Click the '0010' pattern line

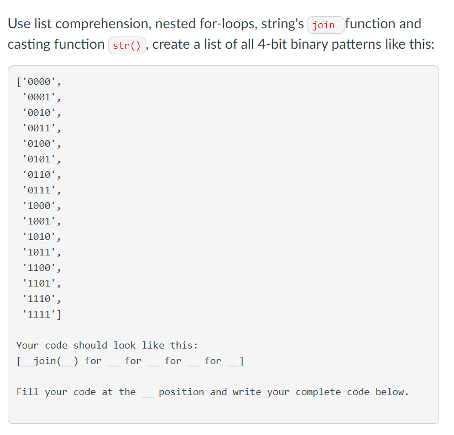click(41, 113)
